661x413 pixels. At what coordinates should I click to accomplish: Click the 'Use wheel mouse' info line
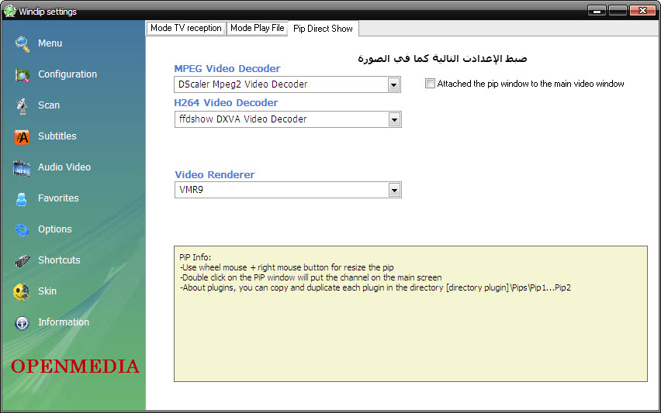286,267
